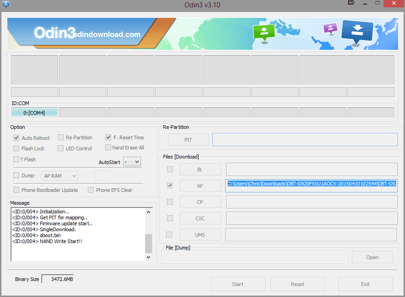The image size is (405, 297).
Task: Click the small field beside AP RAM dropdown
Action: point(103,175)
